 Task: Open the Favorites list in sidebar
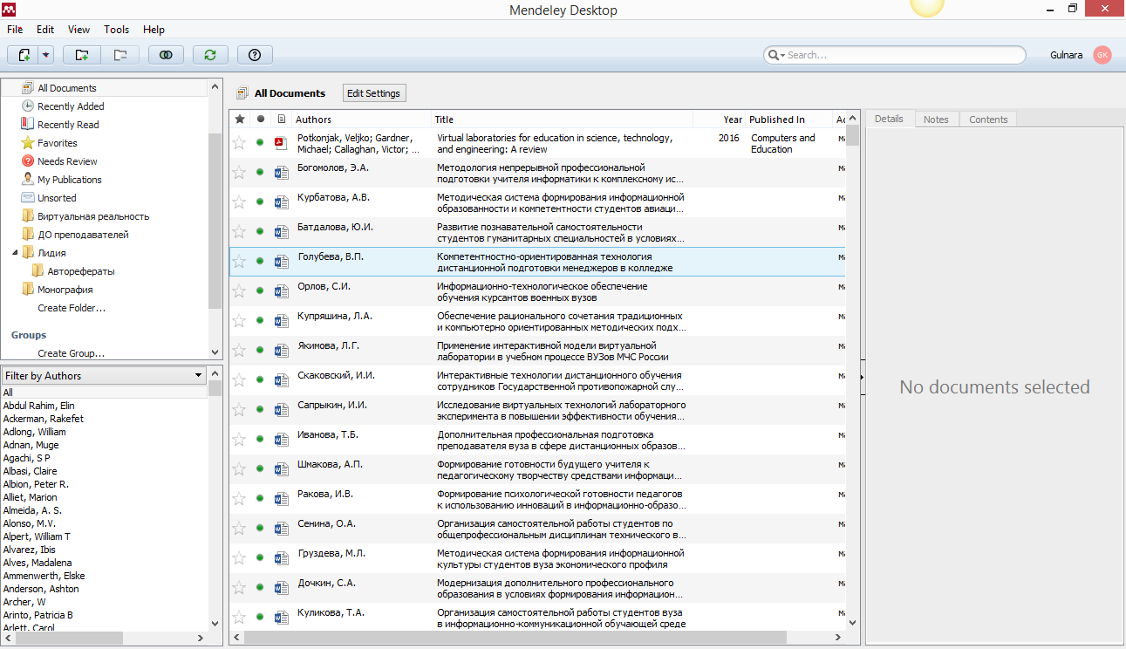tap(58, 143)
